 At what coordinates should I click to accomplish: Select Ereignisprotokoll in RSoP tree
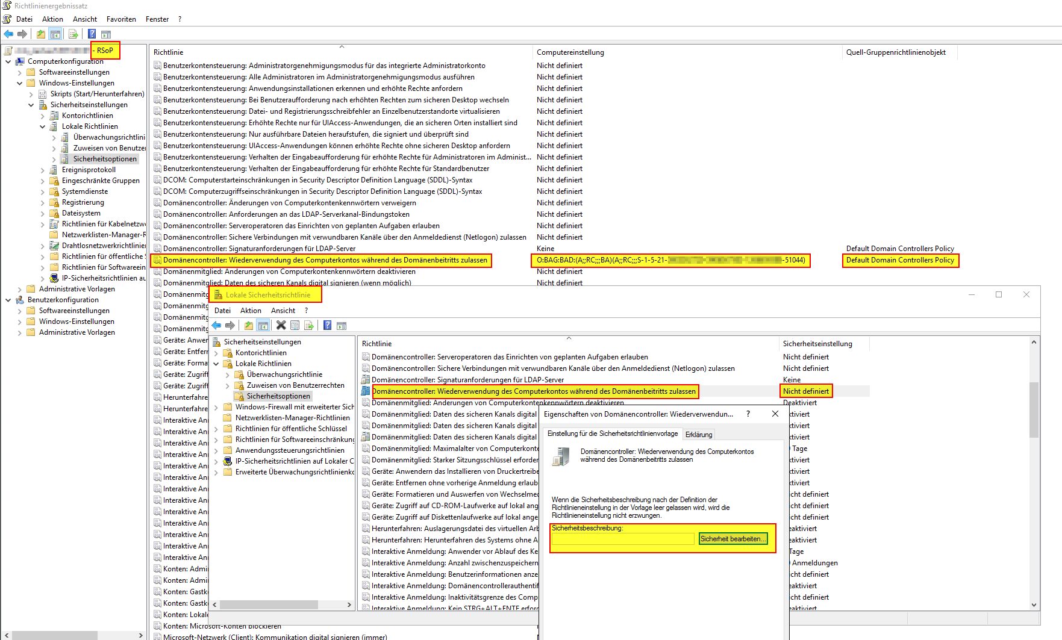[89, 170]
